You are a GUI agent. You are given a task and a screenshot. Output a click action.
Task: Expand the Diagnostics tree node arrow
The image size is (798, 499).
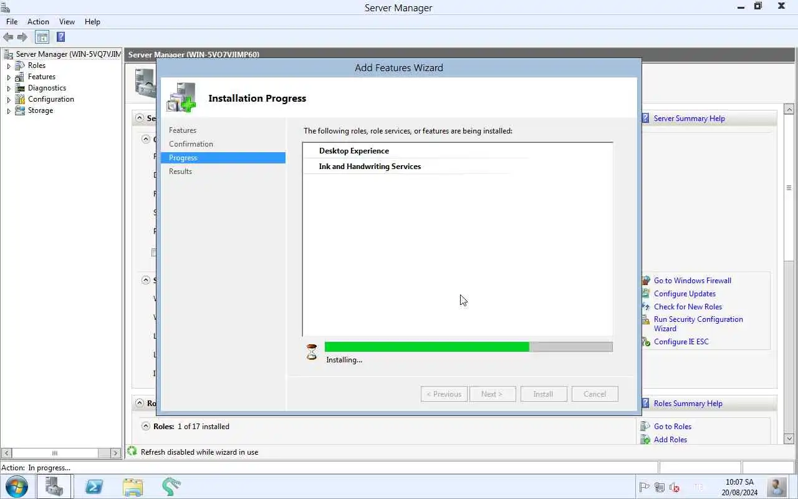point(9,89)
